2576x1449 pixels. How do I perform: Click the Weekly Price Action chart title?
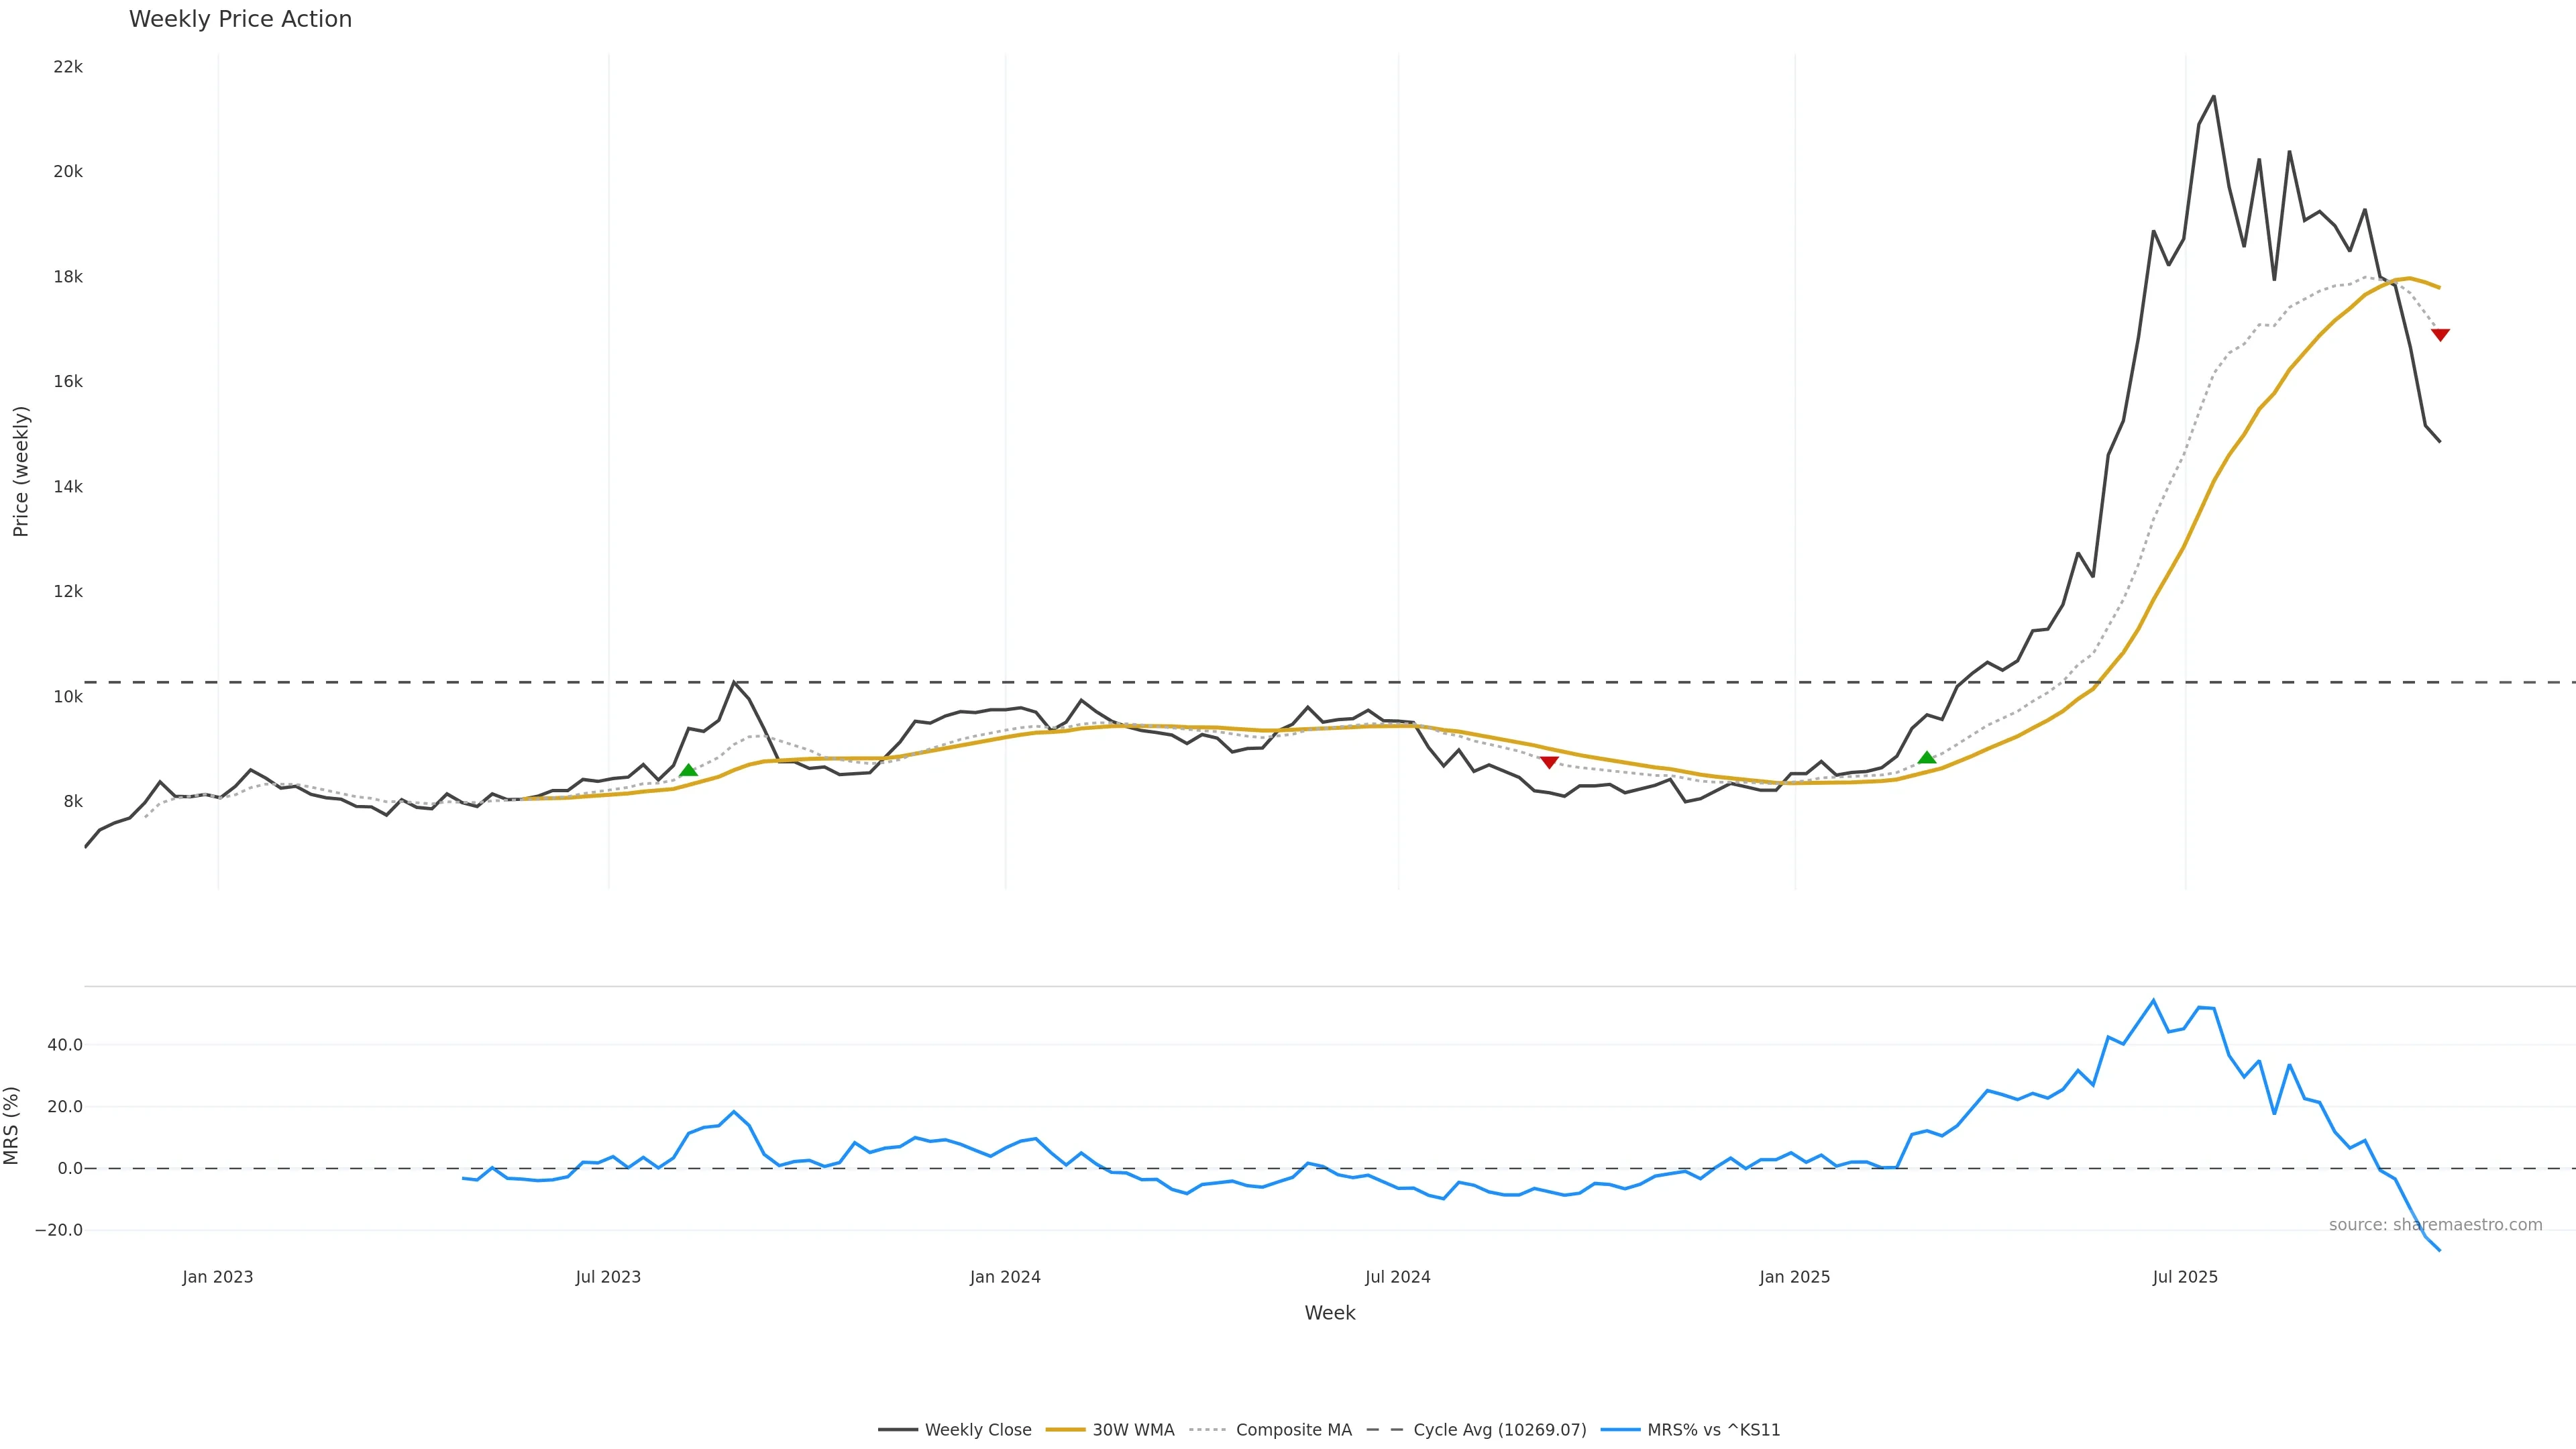pos(240,19)
